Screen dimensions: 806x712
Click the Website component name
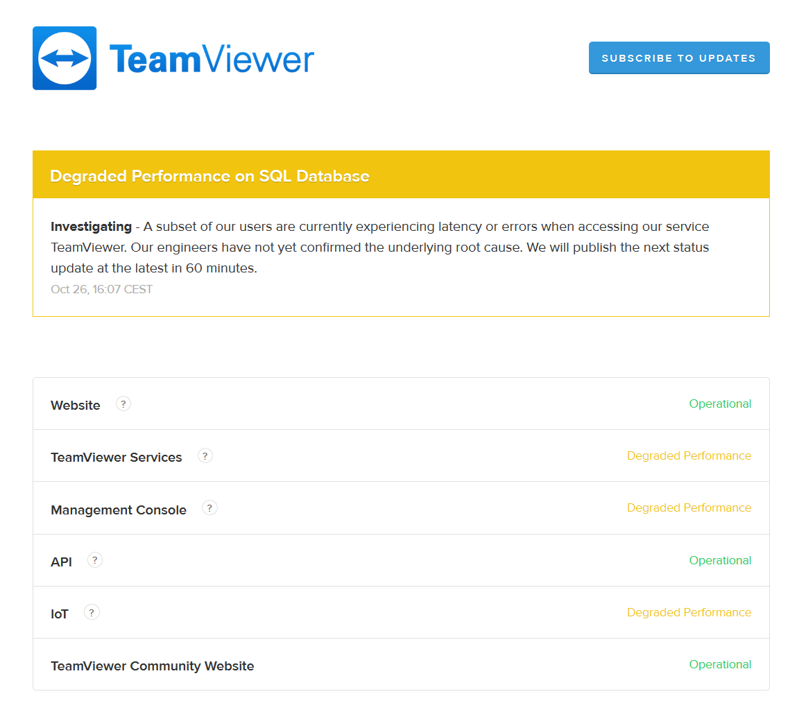click(x=76, y=406)
